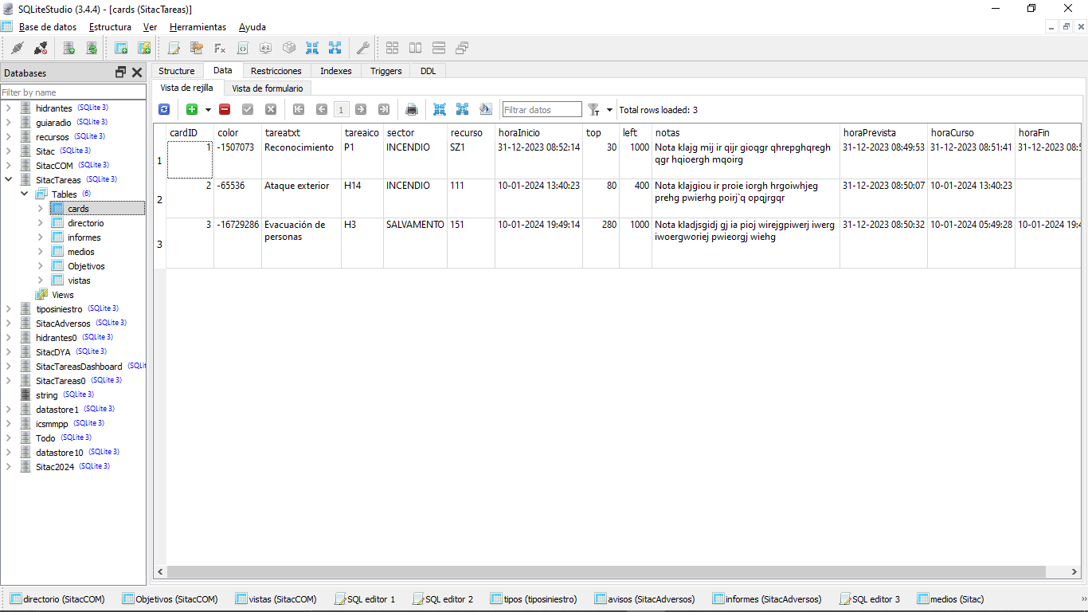Switch to avisos (SitacAdversos) window
The image size is (1088, 612).
(x=644, y=599)
